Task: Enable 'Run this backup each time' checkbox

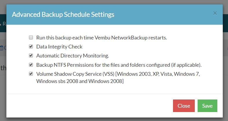Action: [31, 37]
